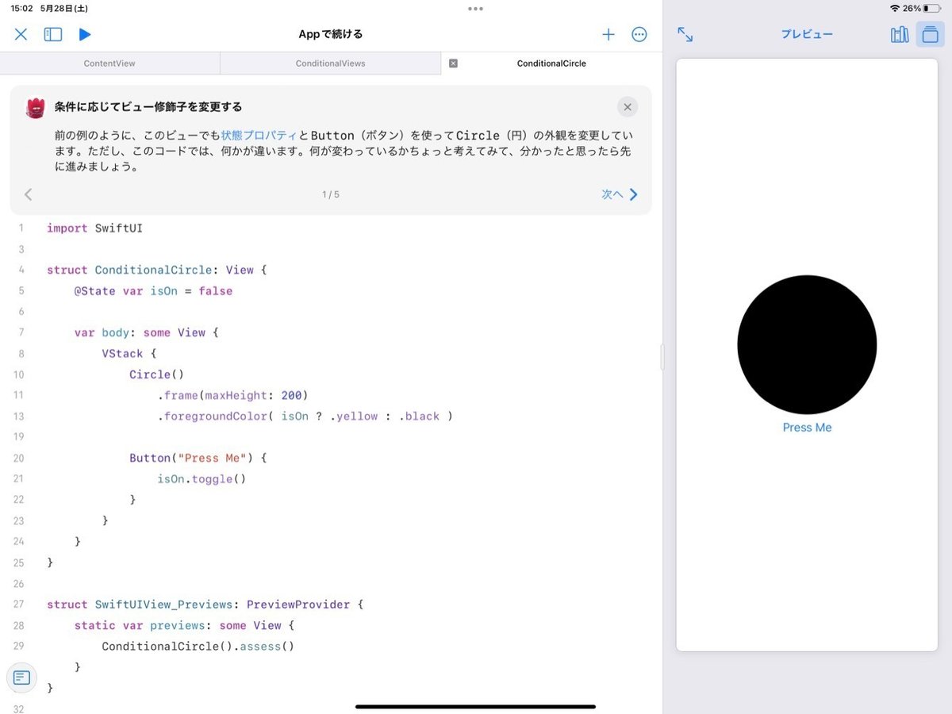Click 'Circle()' in the code editor
Viewport: 952px width, 714px height.
[x=156, y=374]
